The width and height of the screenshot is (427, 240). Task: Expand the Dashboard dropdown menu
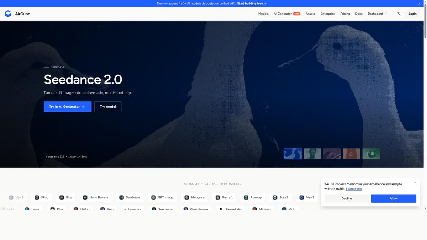click(x=377, y=14)
